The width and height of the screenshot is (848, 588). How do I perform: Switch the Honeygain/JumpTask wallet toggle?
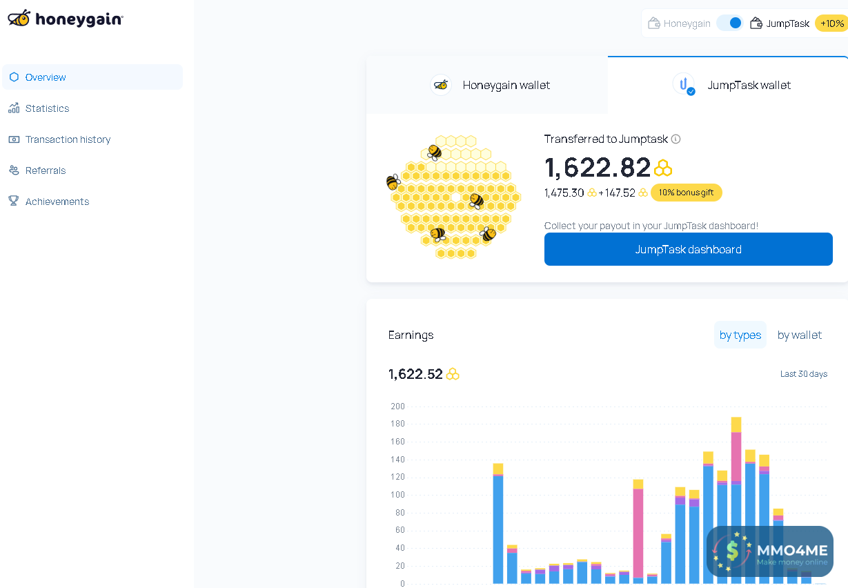729,23
